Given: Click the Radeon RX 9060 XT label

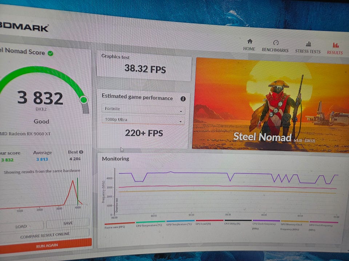Looking at the screenshot, I should tap(25, 134).
